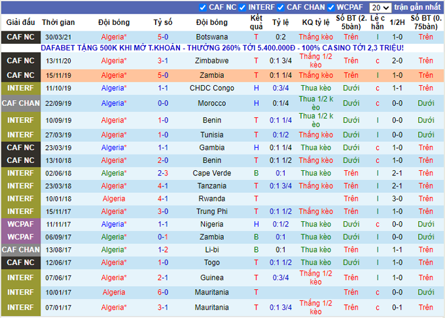This screenshot has width=445, height=318.
Task: Click Algeria in the 10/01/18 Rwanda row
Action: click(114, 198)
